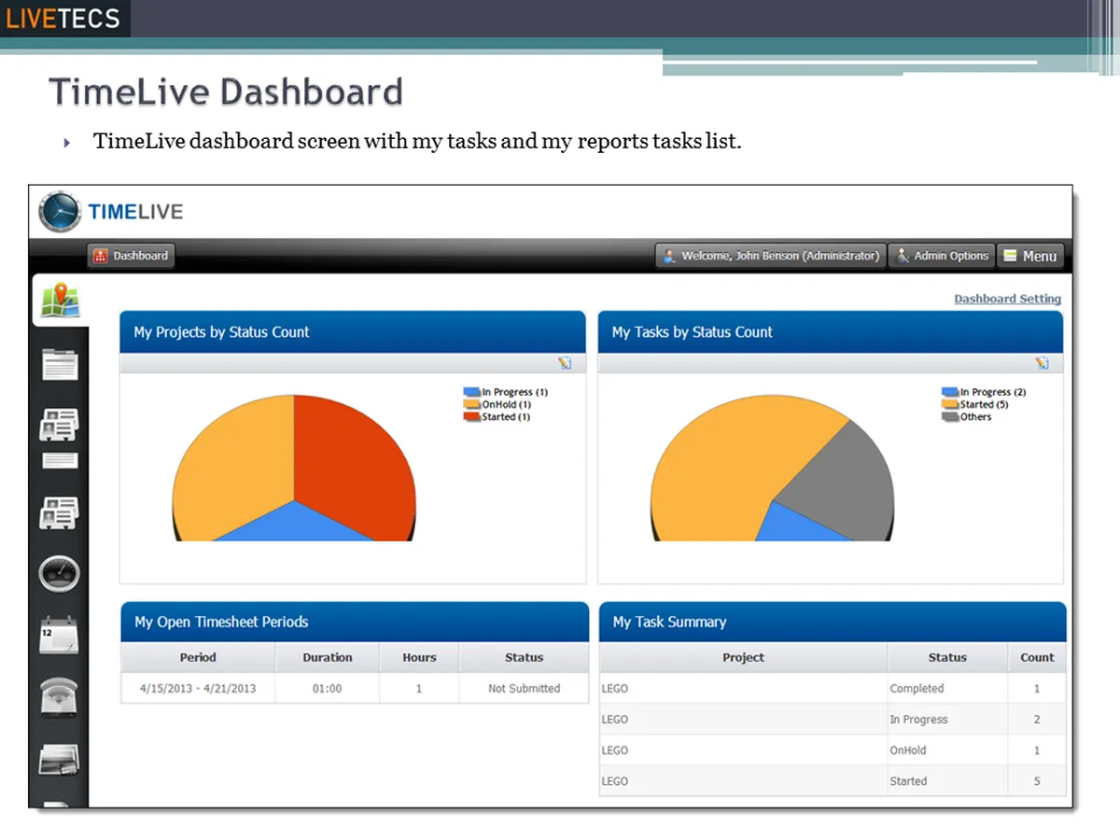Viewport: 1120px width, 840px height.
Task: Open the photos stack sidebar icon
Action: point(60,760)
